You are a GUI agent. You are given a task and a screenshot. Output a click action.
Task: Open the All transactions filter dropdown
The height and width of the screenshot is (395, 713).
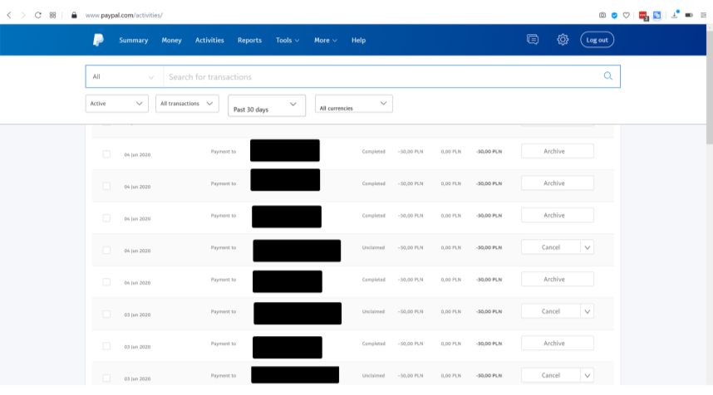point(187,104)
